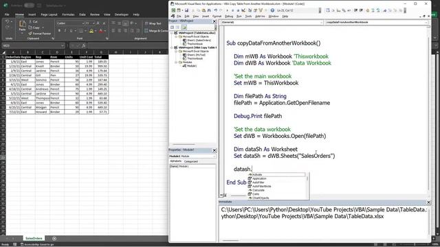Select Module1 in the Project tree
The image size is (440, 247).
(x=190, y=66)
